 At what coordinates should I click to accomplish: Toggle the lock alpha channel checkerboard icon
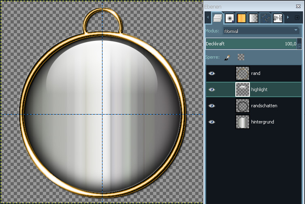(241, 57)
